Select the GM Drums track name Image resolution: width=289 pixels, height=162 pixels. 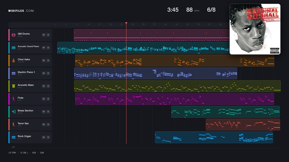(x=24, y=34)
